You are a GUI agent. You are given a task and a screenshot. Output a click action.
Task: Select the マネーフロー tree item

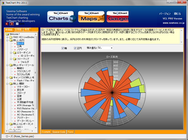coord(23,87)
